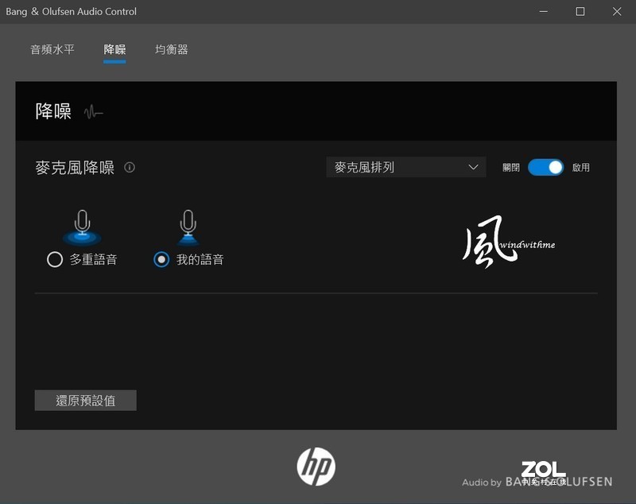This screenshot has width=636, height=504.
Task: Click the info icon beside 麥克風降噪
Action: click(x=130, y=168)
